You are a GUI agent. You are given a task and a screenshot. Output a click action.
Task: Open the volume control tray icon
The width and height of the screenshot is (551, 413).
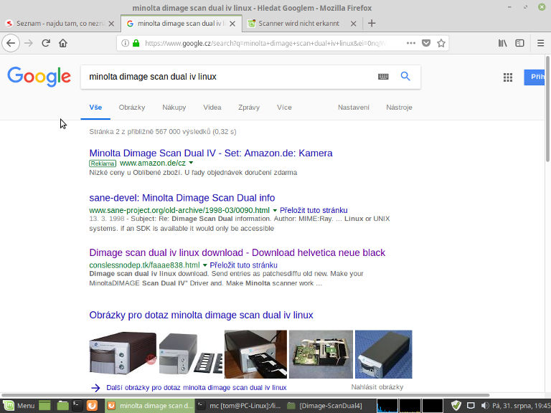click(x=484, y=406)
